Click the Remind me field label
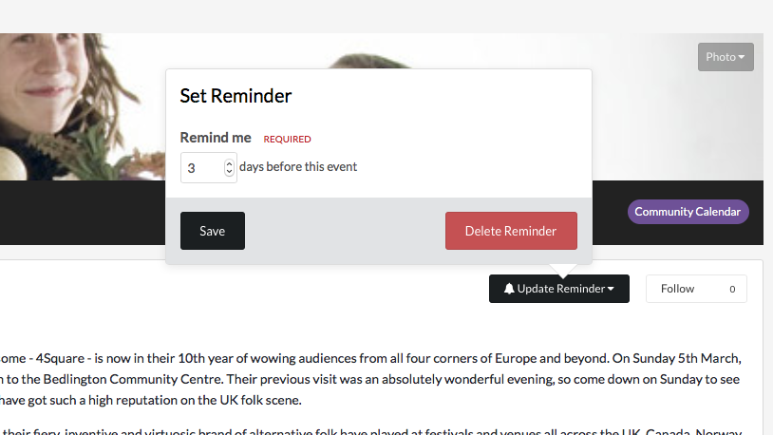This screenshot has width=773, height=435. 216,138
